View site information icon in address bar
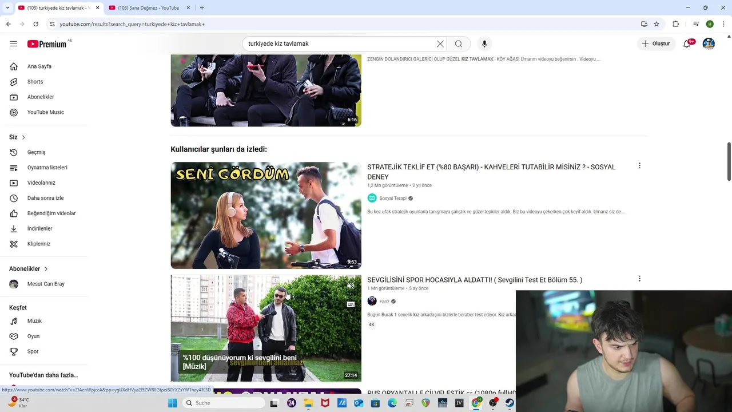 click(x=52, y=24)
